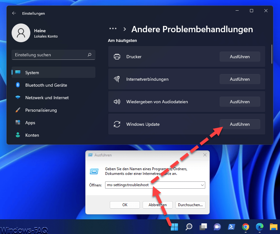
Task: Select System in the sidebar
Action: pyautogui.click(x=53, y=73)
